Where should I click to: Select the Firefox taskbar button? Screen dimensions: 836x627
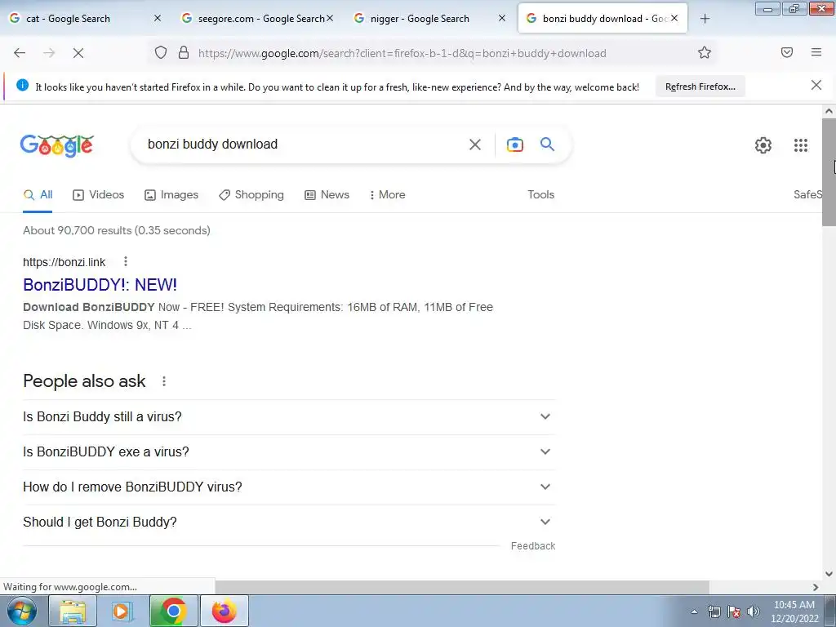[x=224, y=611]
